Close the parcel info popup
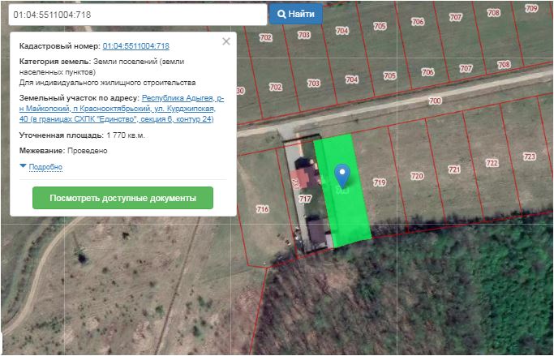The image size is (554, 356). (226, 42)
